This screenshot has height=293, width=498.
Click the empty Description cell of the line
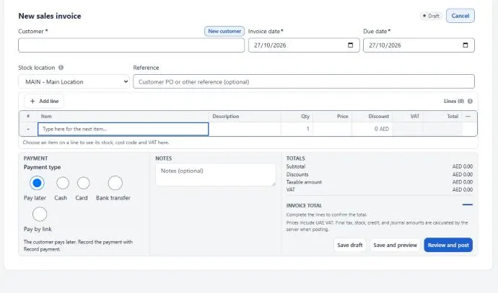pos(245,129)
